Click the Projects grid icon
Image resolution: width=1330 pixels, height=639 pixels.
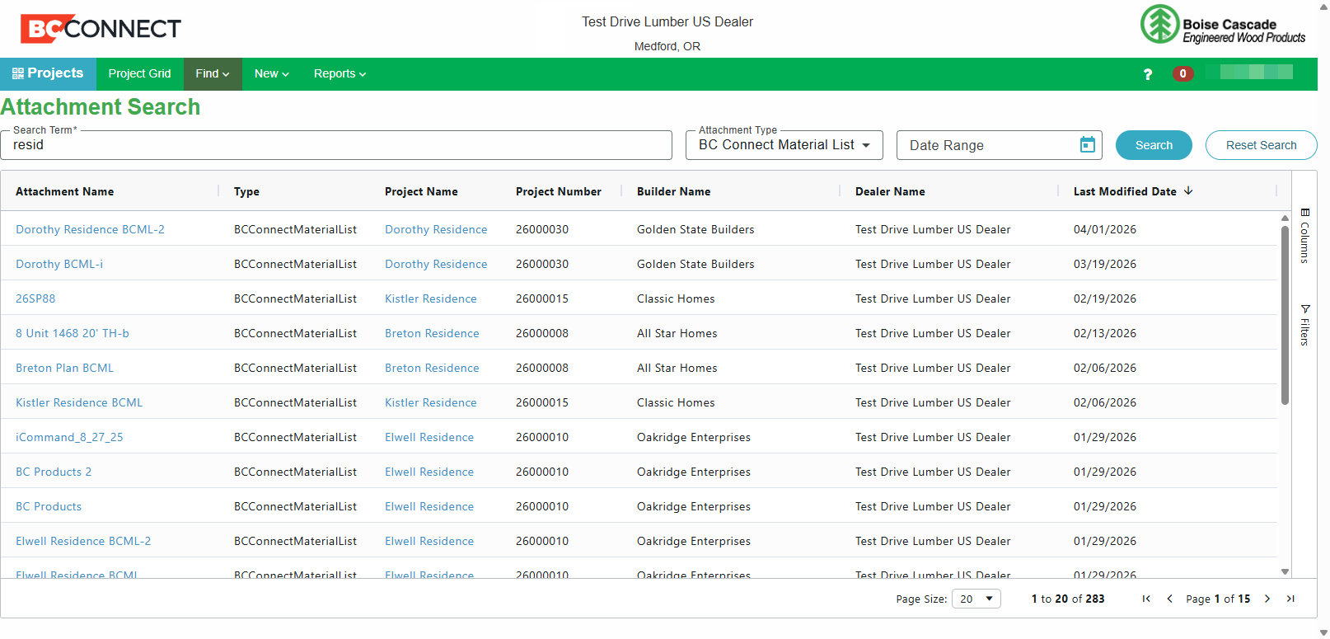click(x=17, y=73)
